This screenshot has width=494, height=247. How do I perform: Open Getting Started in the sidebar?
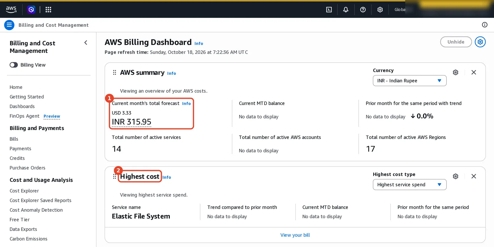pos(27,97)
